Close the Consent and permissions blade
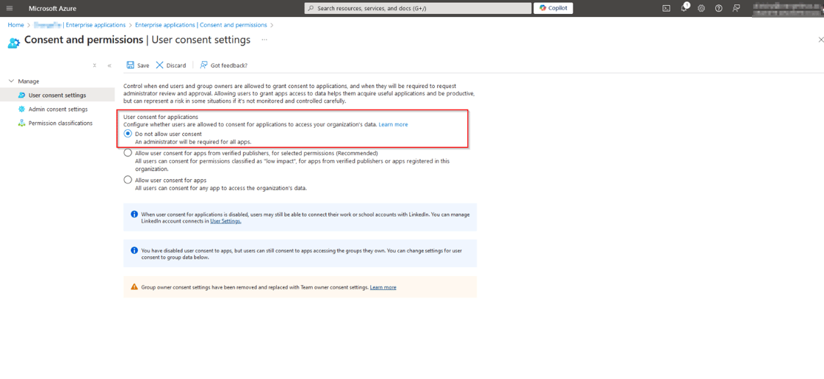The height and width of the screenshot is (379, 824). pos(821,40)
